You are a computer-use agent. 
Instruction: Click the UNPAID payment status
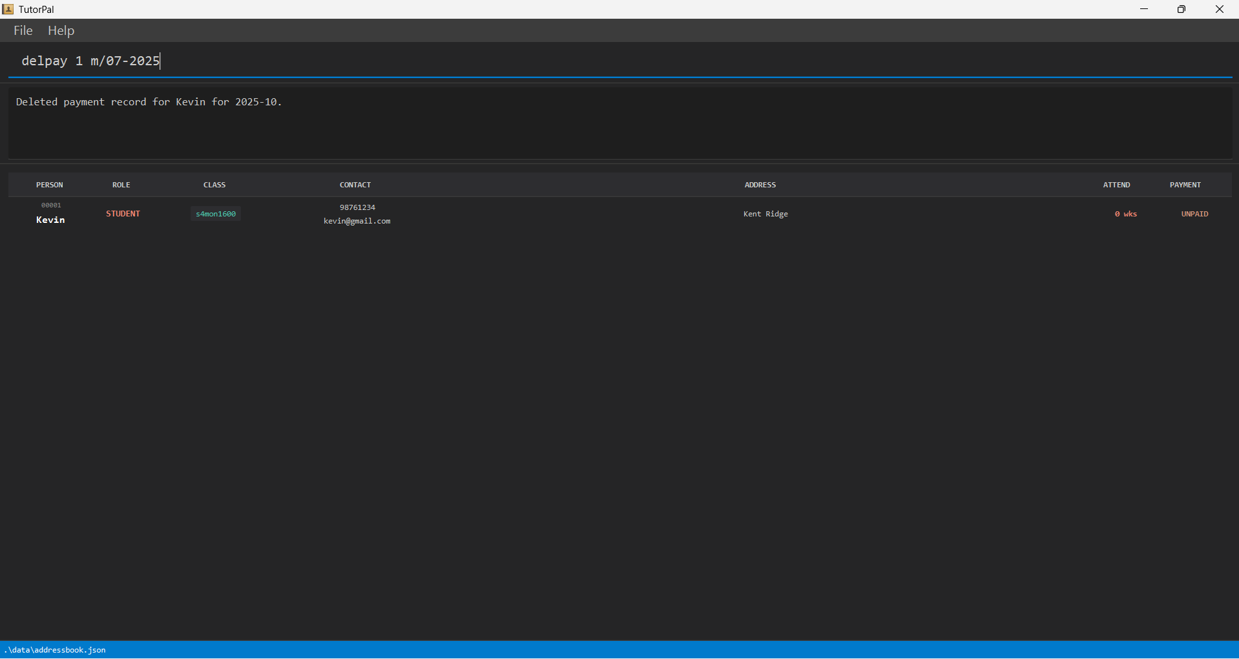pyautogui.click(x=1194, y=214)
